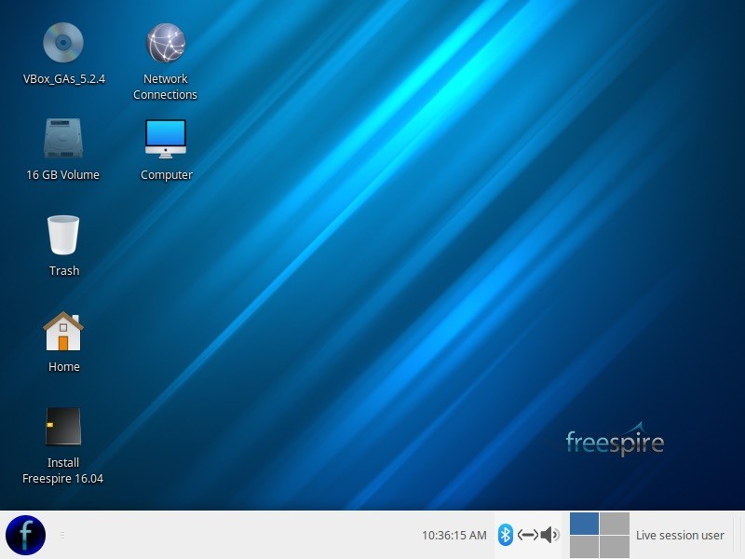Image resolution: width=745 pixels, height=559 pixels.
Task: Click the Bluetooth tray icon
Action: coord(506,535)
